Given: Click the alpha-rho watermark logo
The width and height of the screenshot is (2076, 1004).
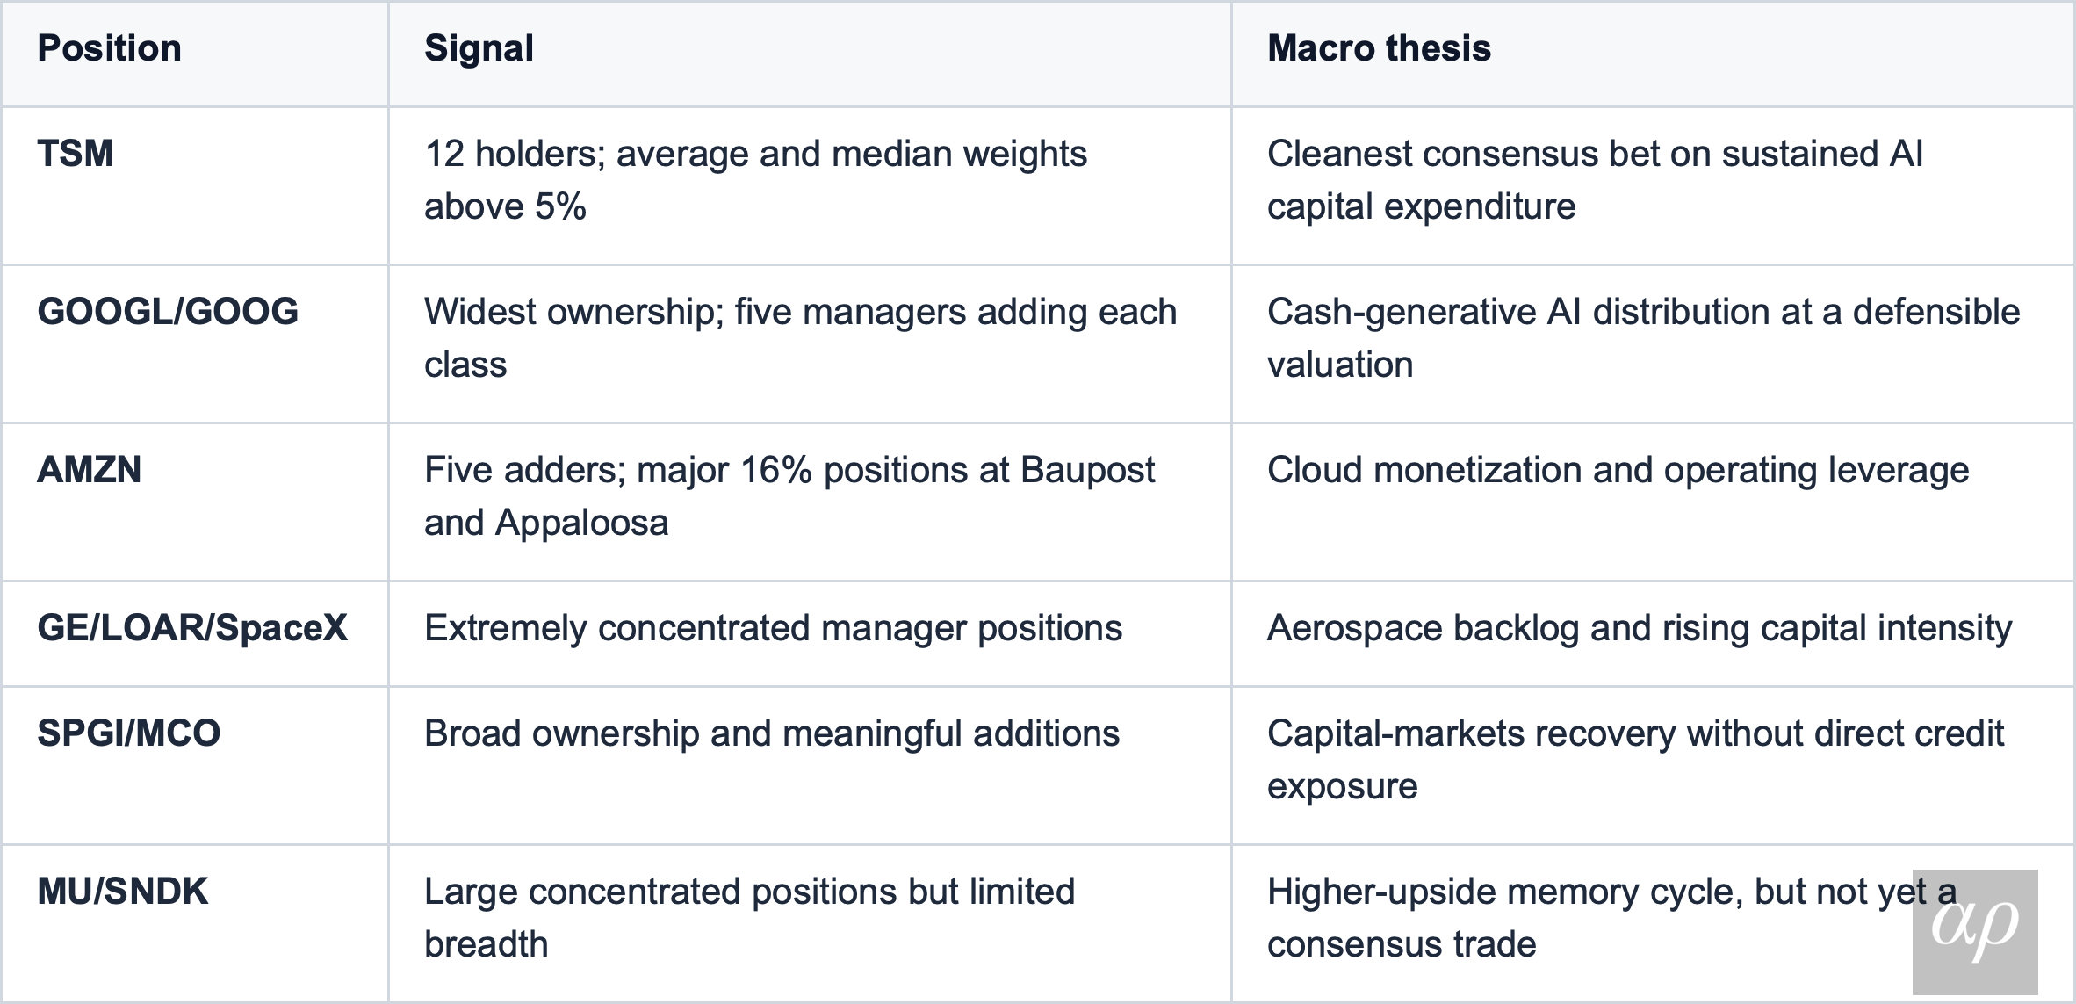Looking at the screenshot, I should (x=1975, y=932).
